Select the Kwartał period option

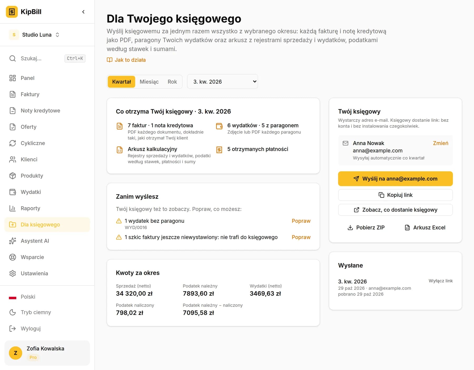[x=121, y=82]
